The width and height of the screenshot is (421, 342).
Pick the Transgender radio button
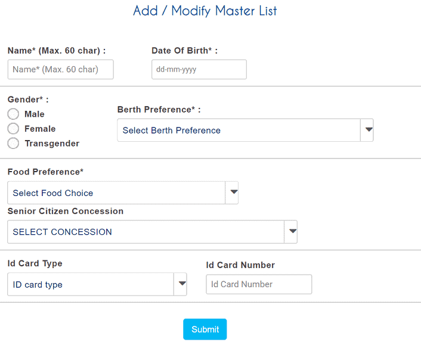pyautogui.click(x=13, y=143)
